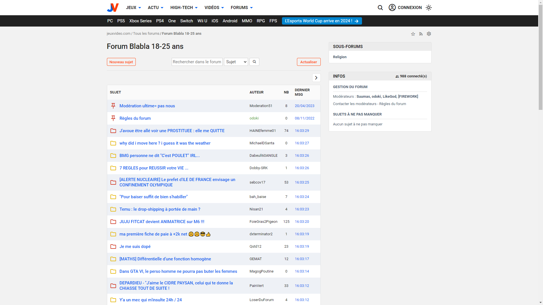Open the forum RSS feed icon
This screenshot has width=543, height=305.
(421, 34)
